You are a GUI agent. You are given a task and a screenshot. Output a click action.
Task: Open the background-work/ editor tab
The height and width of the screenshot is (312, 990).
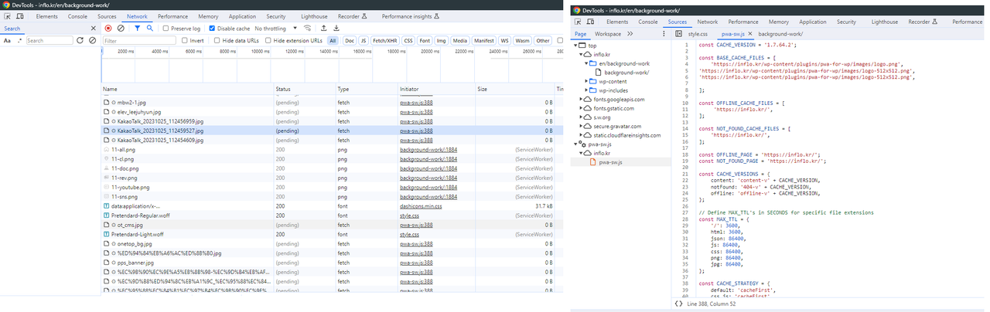point(780,34)
